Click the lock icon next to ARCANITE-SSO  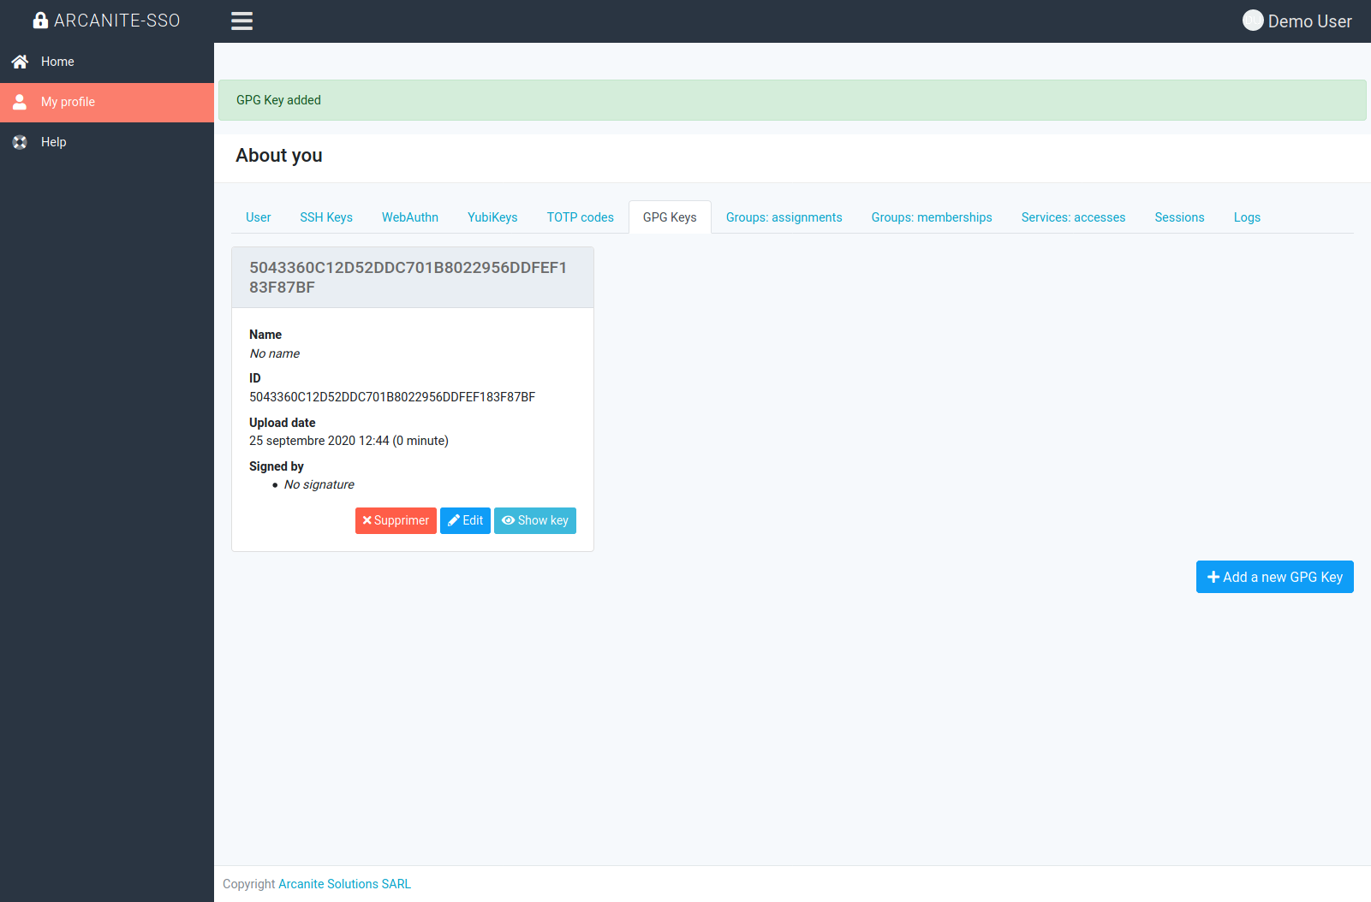click(x=40, y=20)
